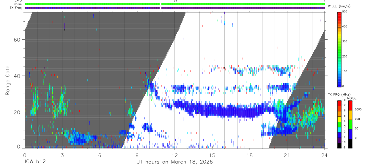This screenshot has width=365, height=168.
Task: Click the purple TX Freq strip above the plot
Action: pyautogui.click(x=175, y=8)
